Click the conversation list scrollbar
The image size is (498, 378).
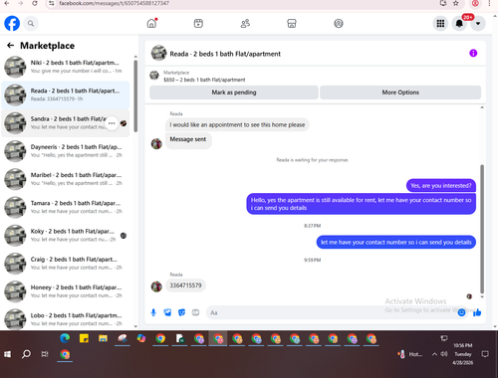tap(135, 96)
